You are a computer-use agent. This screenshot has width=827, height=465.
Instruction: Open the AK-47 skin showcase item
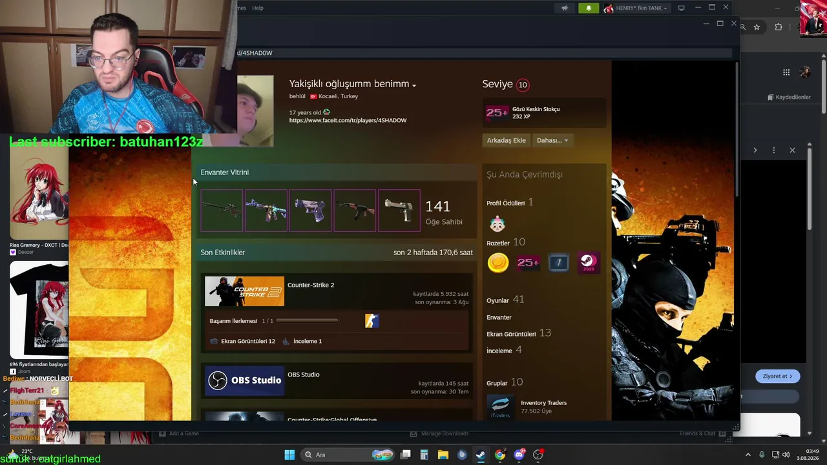pyautogui.click(x=355, y=211)
